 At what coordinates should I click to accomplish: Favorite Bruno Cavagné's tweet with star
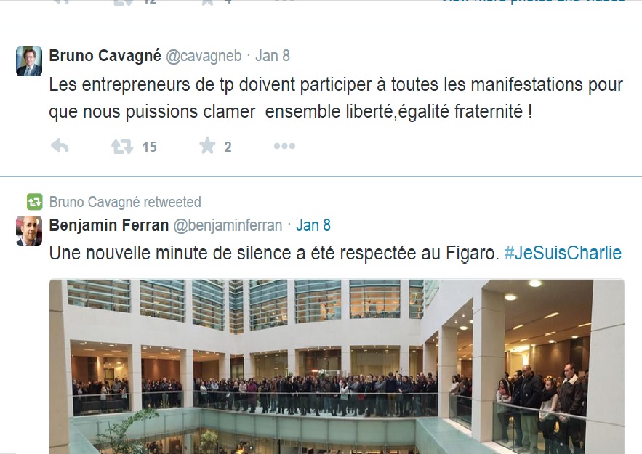[208, 145]
